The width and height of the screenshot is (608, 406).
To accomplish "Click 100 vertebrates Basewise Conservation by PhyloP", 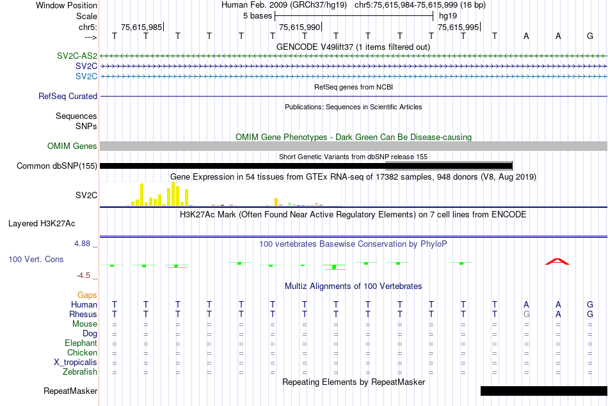I will (353, 244).
